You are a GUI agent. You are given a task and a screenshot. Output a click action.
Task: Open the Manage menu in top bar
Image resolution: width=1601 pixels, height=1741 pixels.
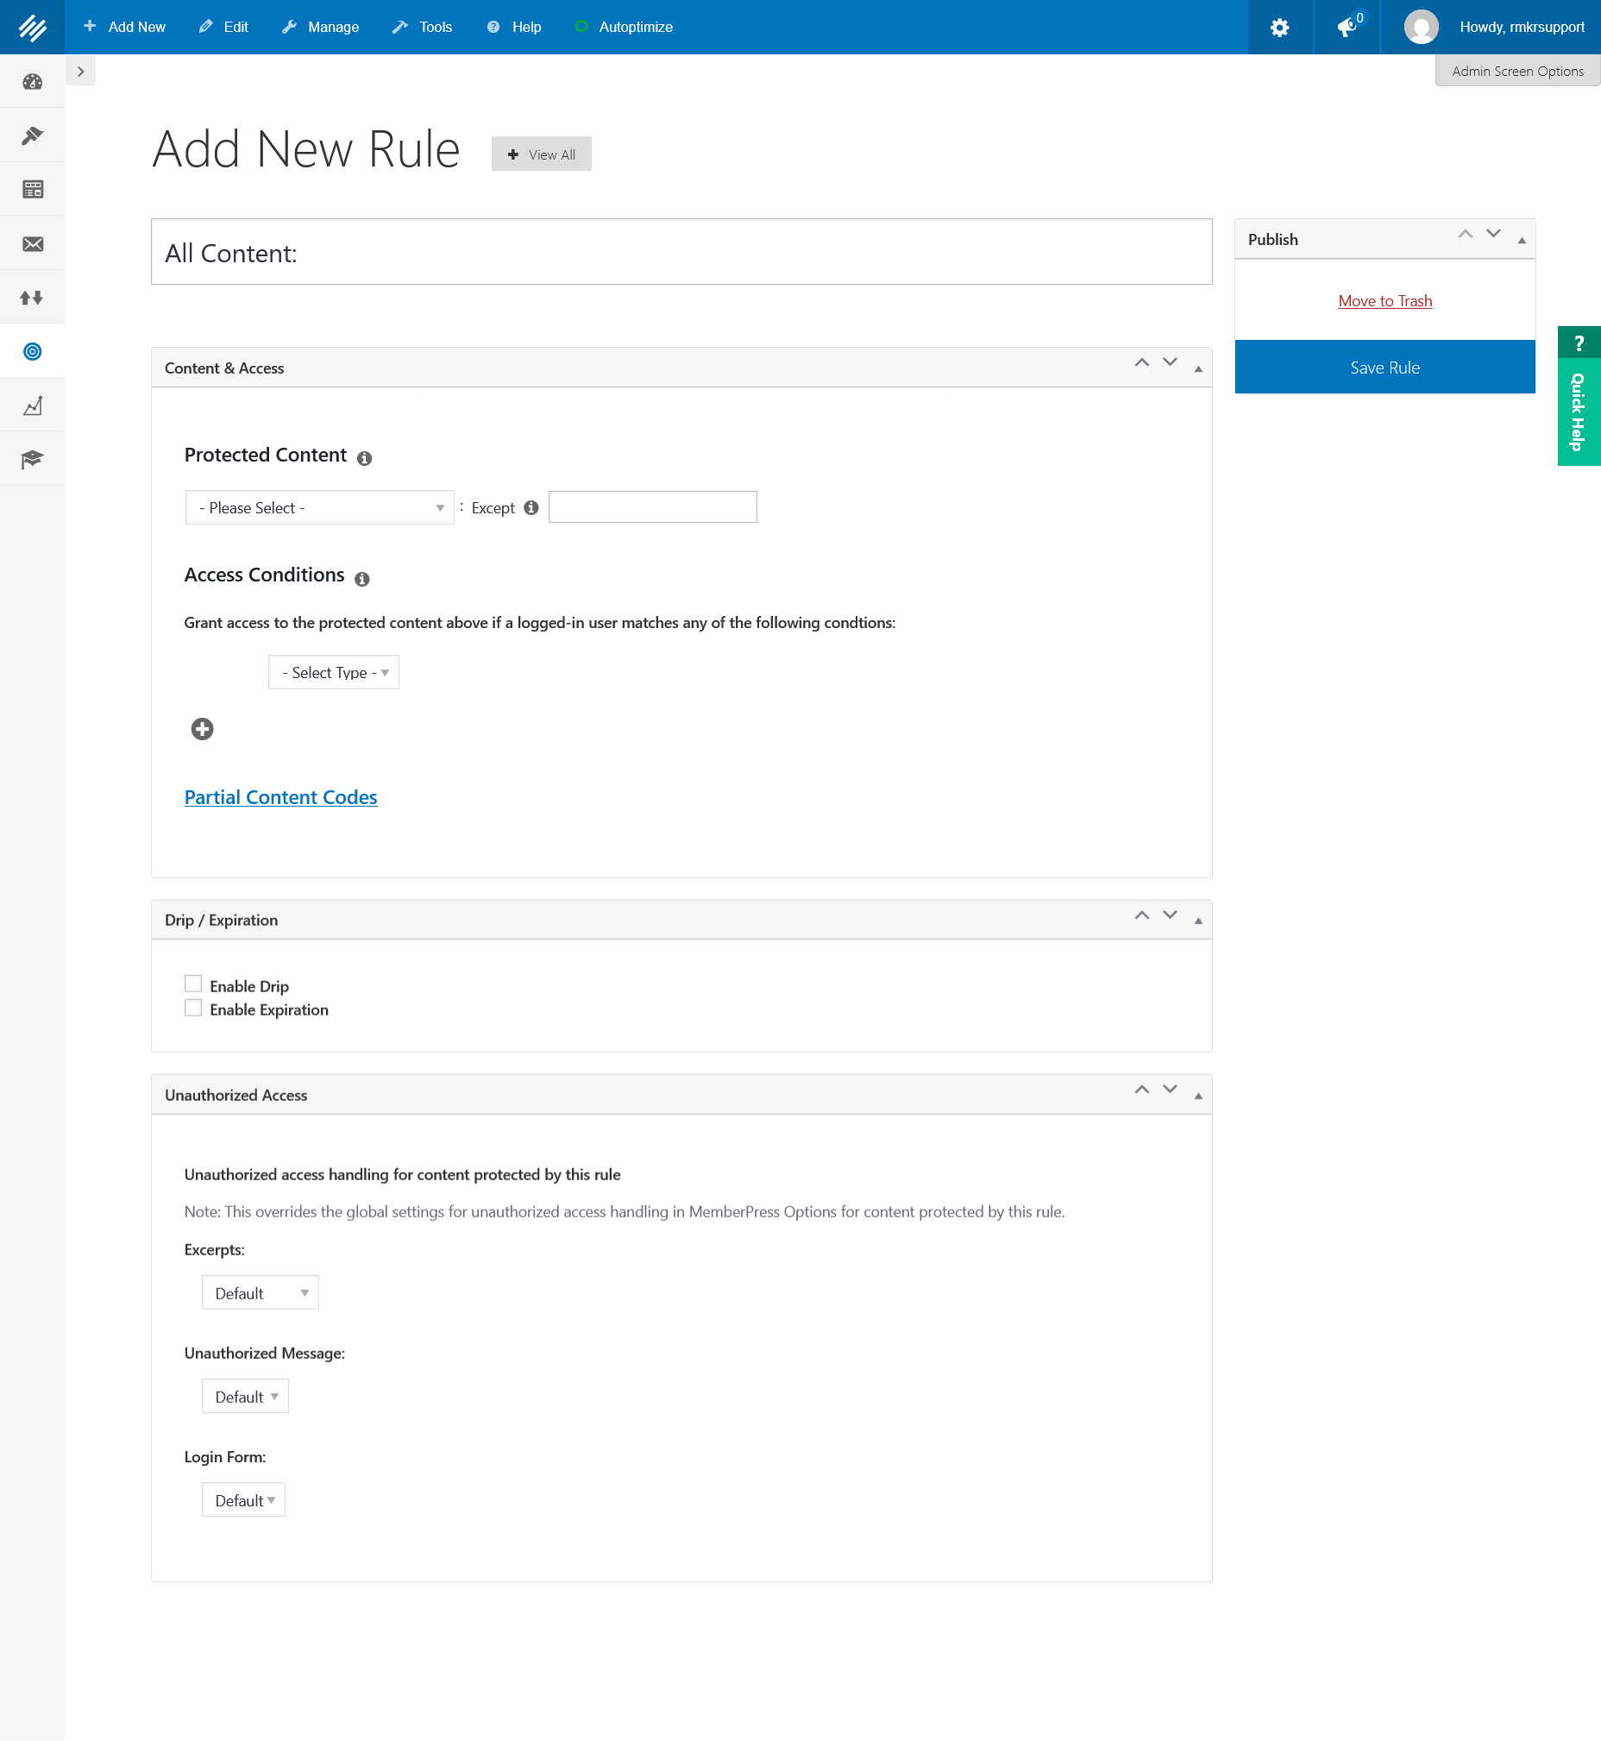[321, 27]
